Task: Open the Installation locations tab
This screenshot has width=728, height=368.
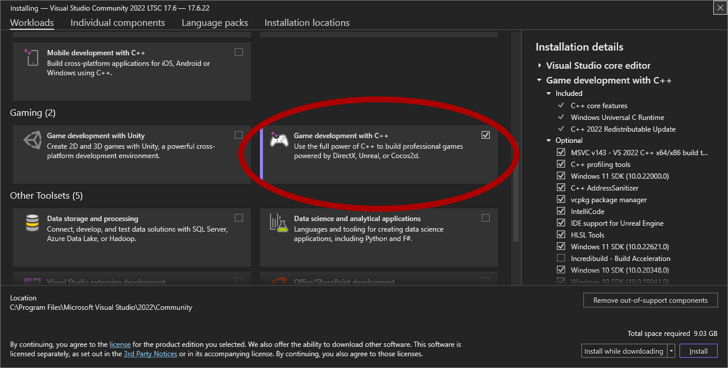Action: click(x=307, y=23)
